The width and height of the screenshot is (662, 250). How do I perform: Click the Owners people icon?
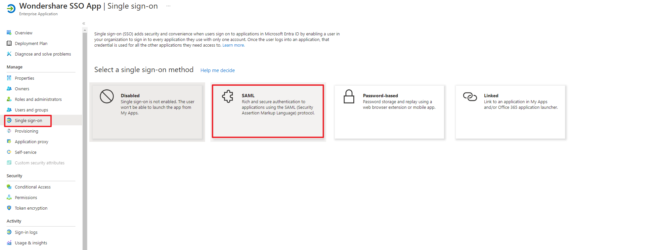(x=9, y=89)
